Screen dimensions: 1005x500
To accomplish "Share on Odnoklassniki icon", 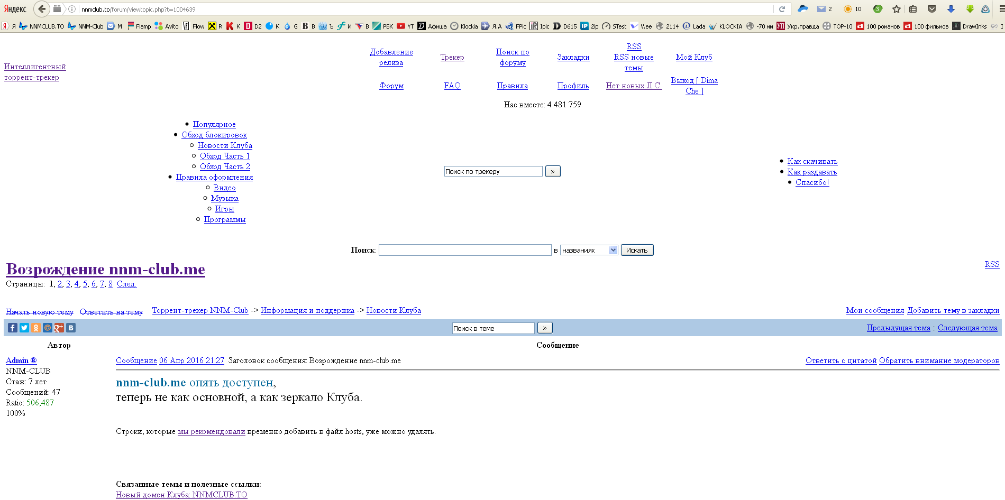I will [x=36, y=328].
